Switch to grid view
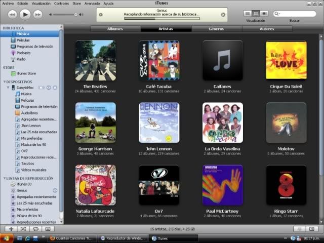 (x=256, y=14)
